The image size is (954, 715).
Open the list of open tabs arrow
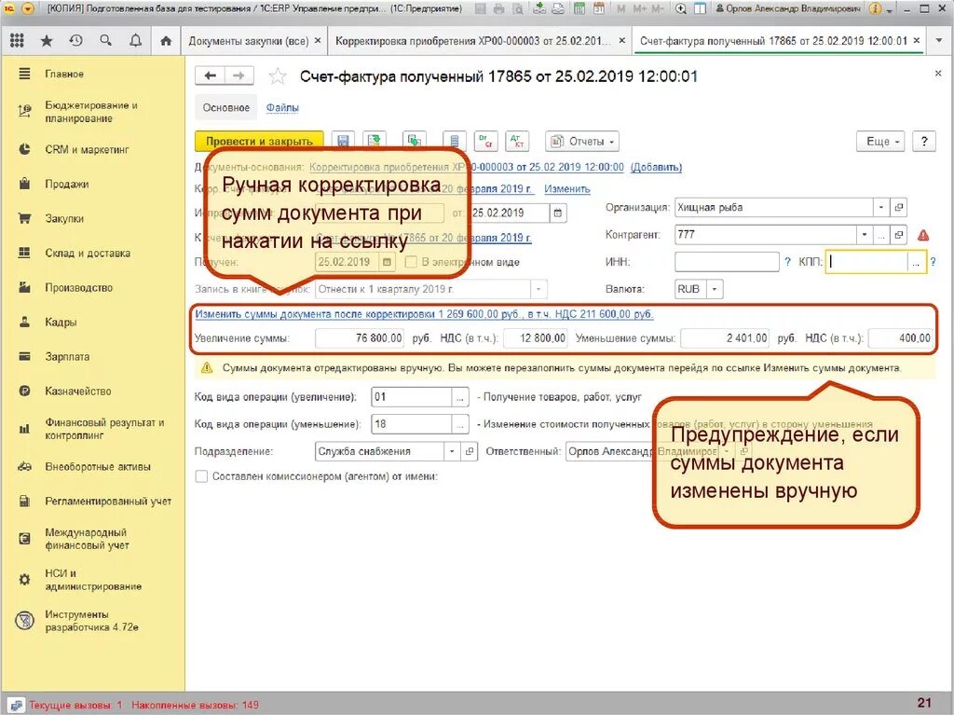(940, 41)
